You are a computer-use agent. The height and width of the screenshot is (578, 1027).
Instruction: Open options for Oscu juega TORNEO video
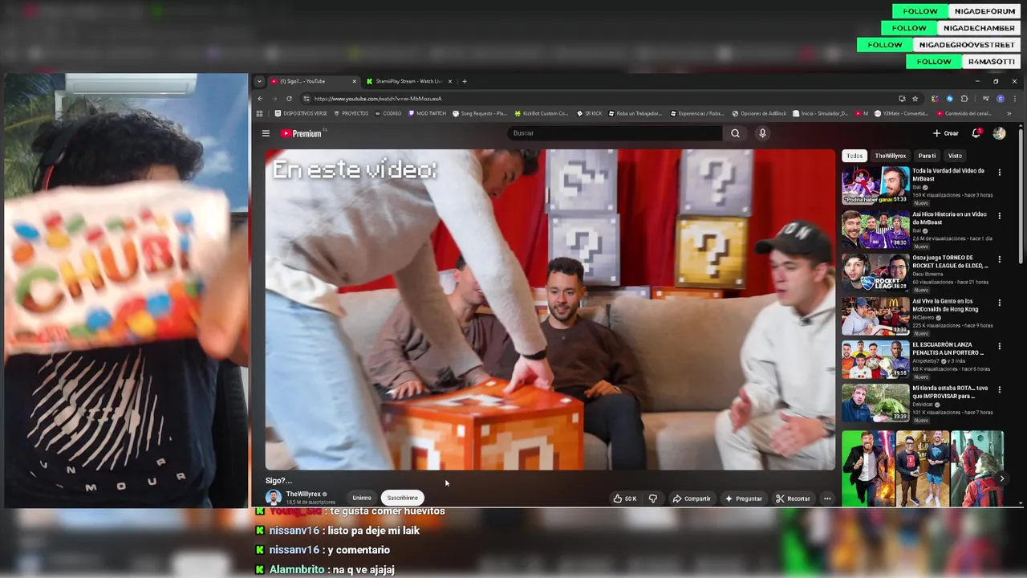pyautogui.click(x=1000, y=259)
